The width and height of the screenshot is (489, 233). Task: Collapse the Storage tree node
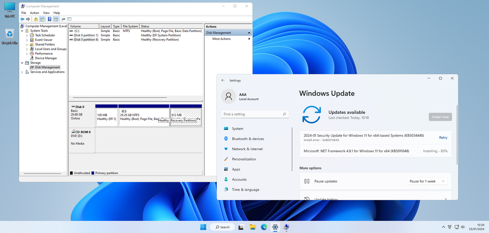coord(22,63)
